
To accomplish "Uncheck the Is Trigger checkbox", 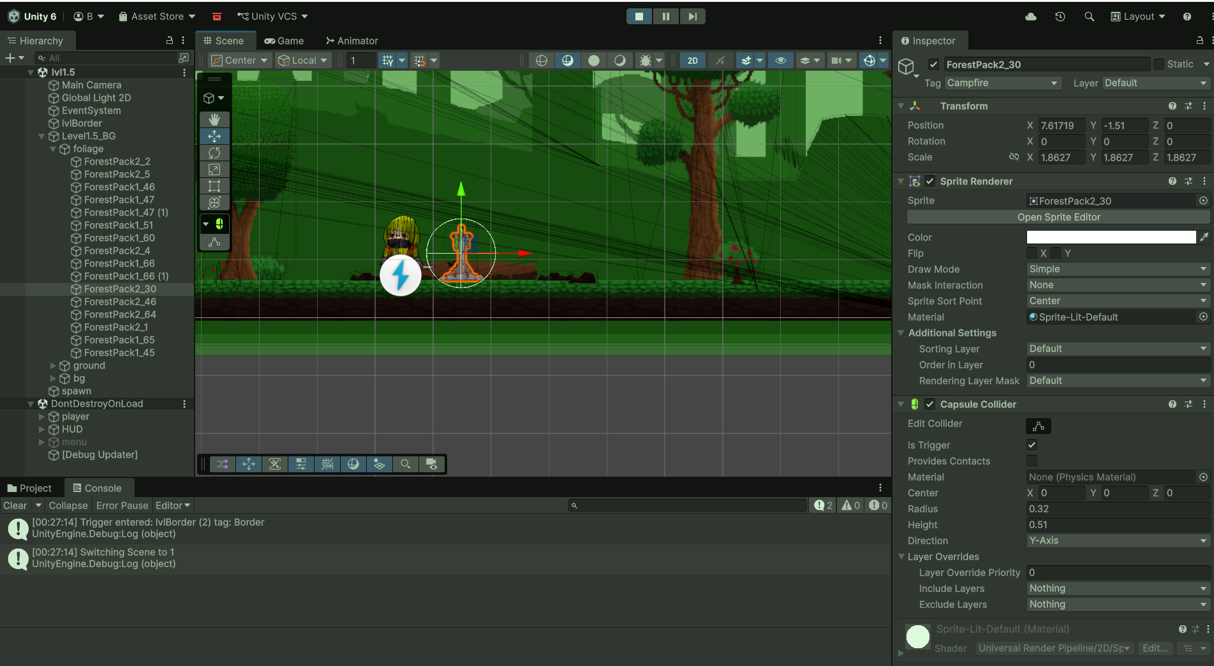I will [x=1032, y=445].
